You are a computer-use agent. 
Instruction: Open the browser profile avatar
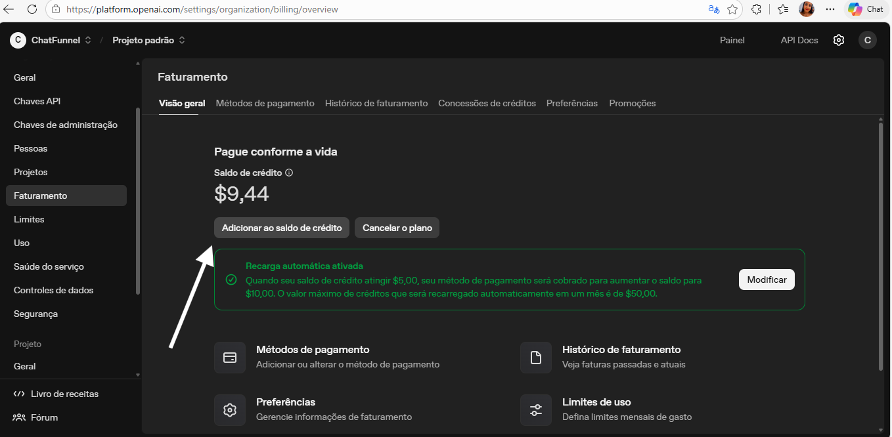[807, 9]
